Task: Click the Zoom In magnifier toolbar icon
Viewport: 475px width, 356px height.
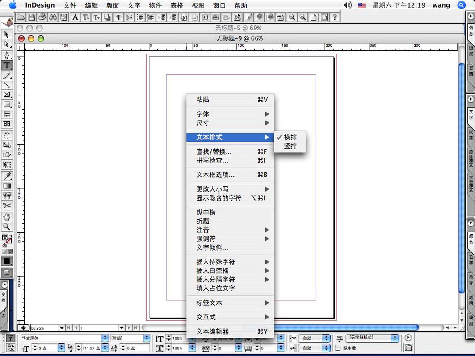Action: click(x=292, y=17)
